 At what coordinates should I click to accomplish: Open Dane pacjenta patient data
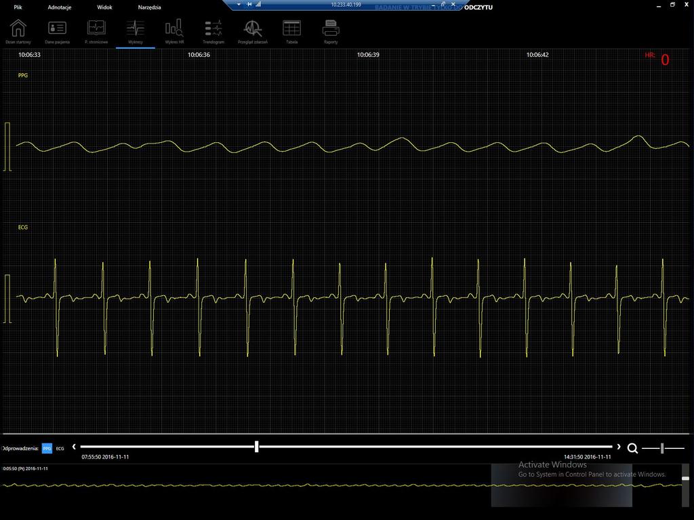tap(57, 31)
